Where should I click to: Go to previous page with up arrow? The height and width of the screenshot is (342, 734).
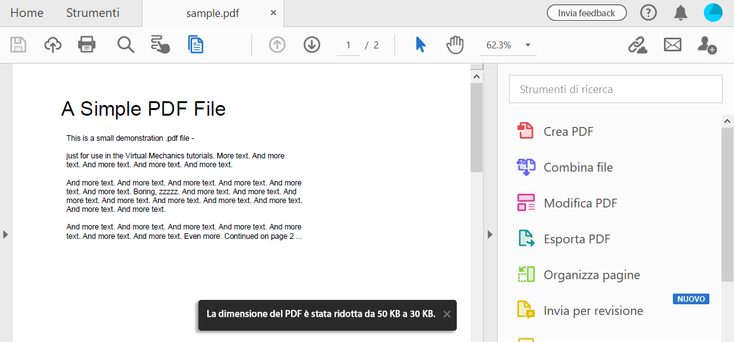click(277, 45)
